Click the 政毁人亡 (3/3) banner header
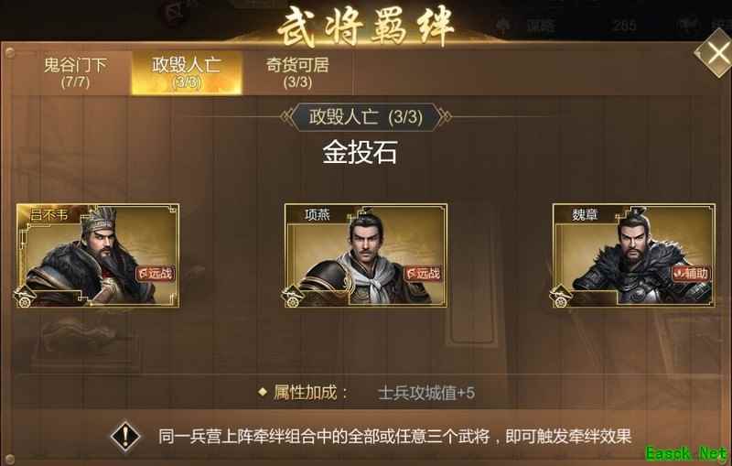 click(365, 117)
